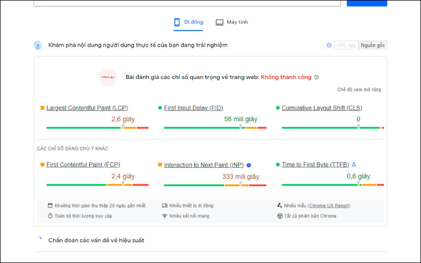
Task: Open Interaction to Next Paint (INP) link
Action: [204, 165]
